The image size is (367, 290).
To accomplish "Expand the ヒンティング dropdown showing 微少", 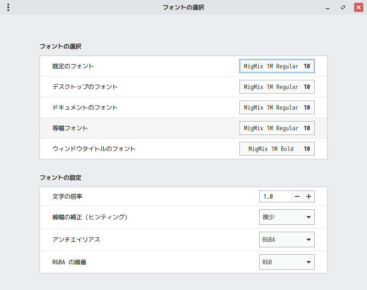I will coord(287,217).
